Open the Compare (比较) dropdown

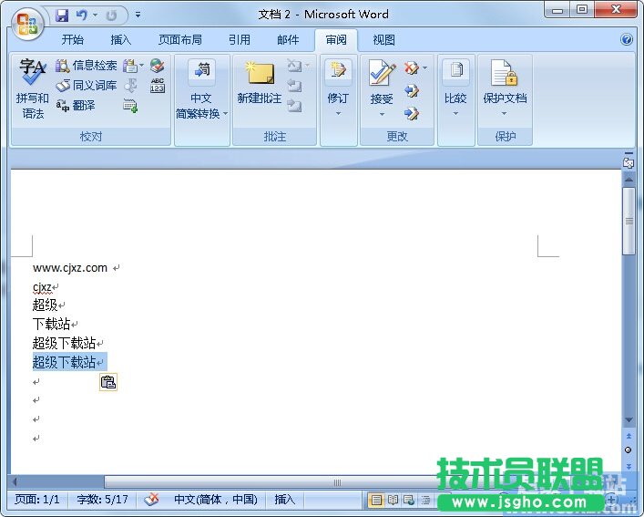pos(455,114)
